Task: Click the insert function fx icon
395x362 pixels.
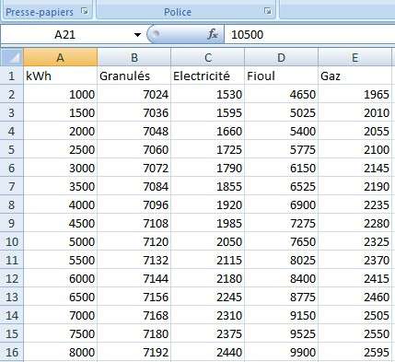Action: tap(213, 34)
